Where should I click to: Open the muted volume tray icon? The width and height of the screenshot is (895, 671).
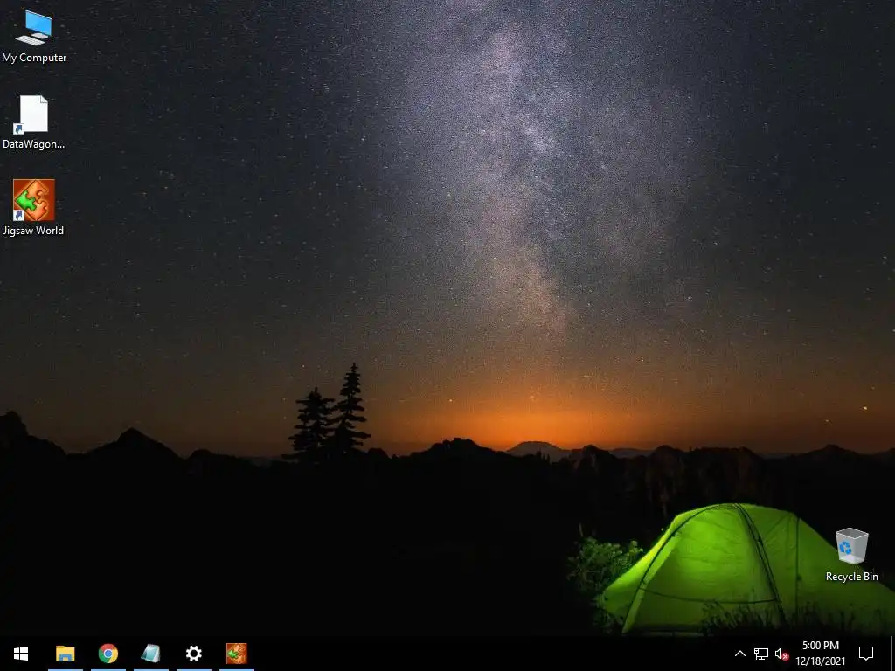[781, 654]
